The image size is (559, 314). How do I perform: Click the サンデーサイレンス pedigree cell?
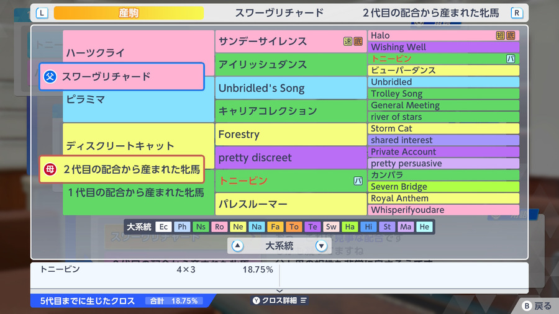tap(291, 42)
